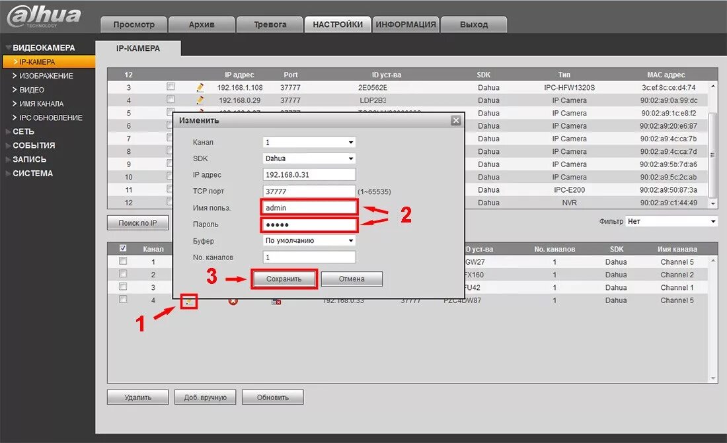The width and height of the screenshot is (727, 443).
Task: Click the pencil edit icon for 192.168.0.29
Action: [200, 100]
